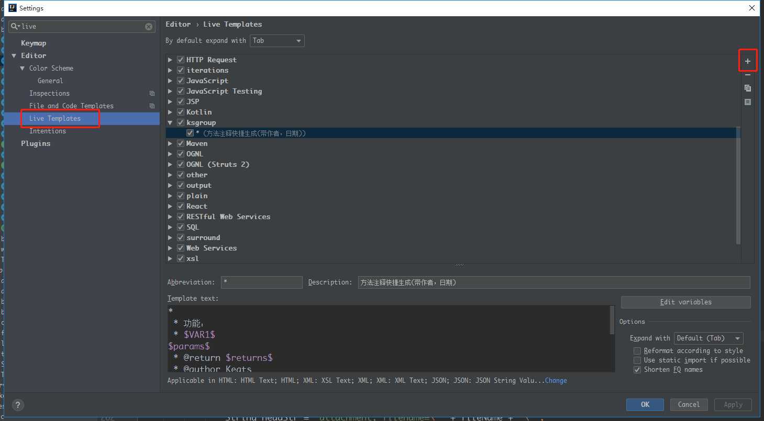Open the Expand with Default (Tab) dropdown
The width and height of the screenshot is (764, 421).
pos(708,338)
